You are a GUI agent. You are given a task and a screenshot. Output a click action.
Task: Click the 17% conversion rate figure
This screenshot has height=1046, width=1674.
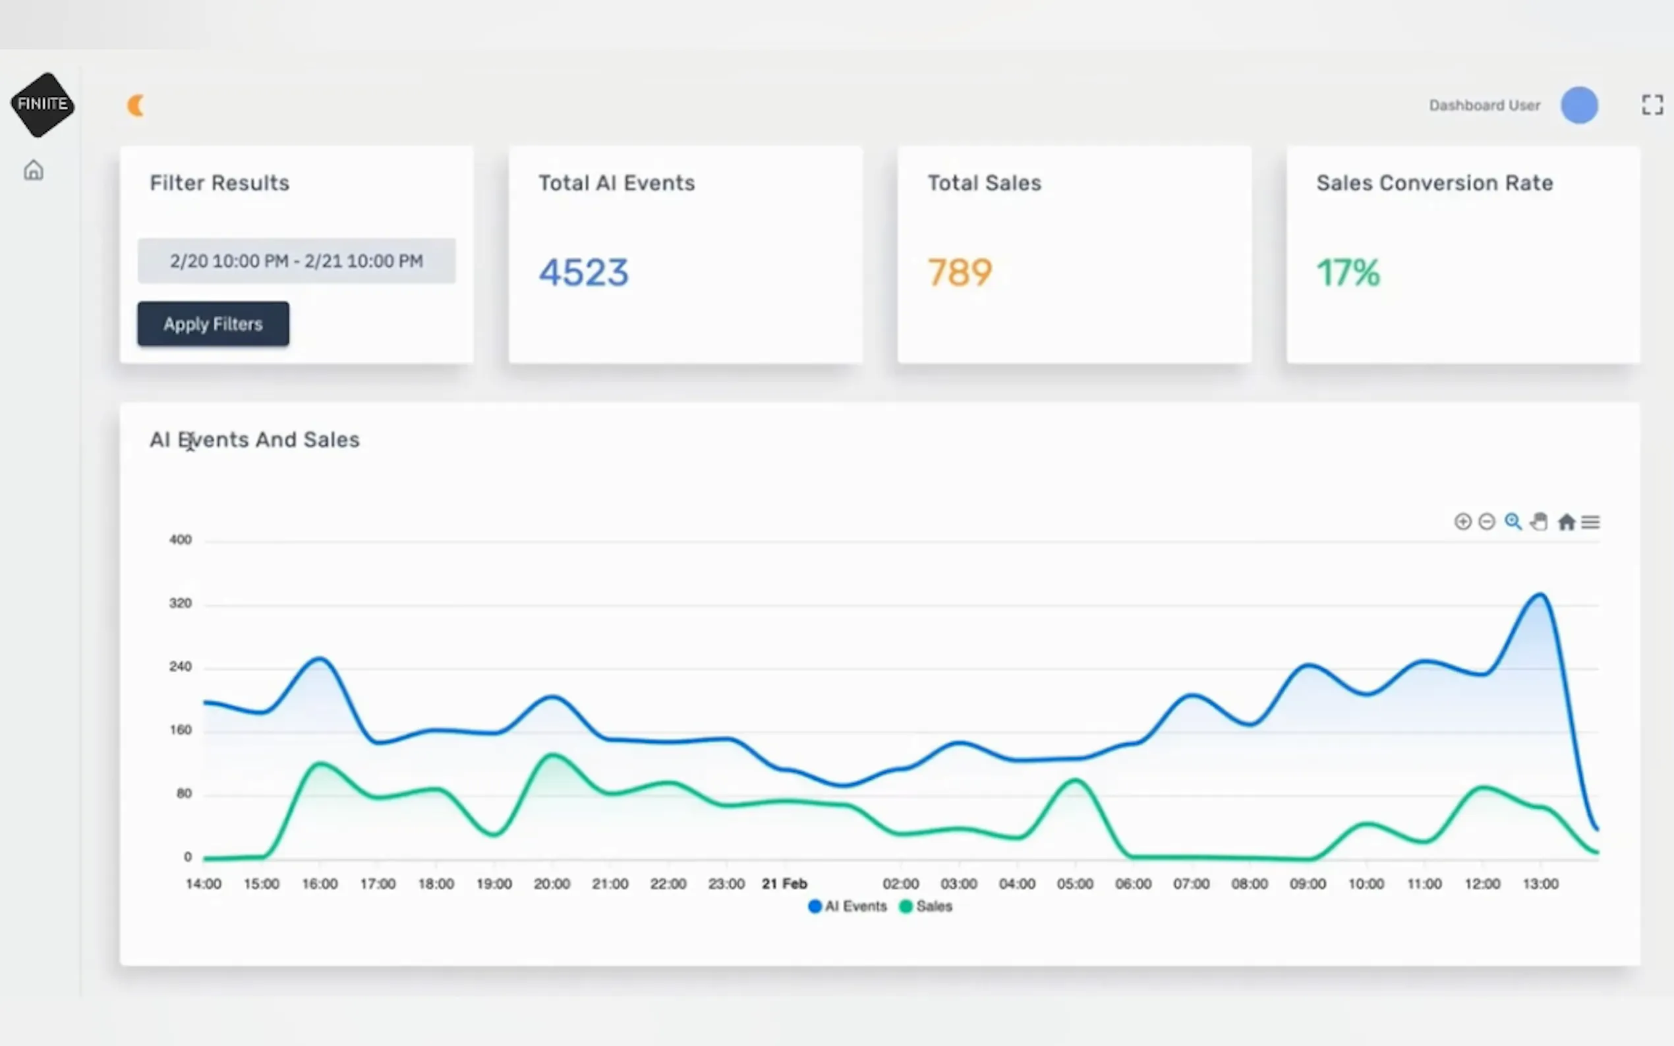coord(1347,273)
